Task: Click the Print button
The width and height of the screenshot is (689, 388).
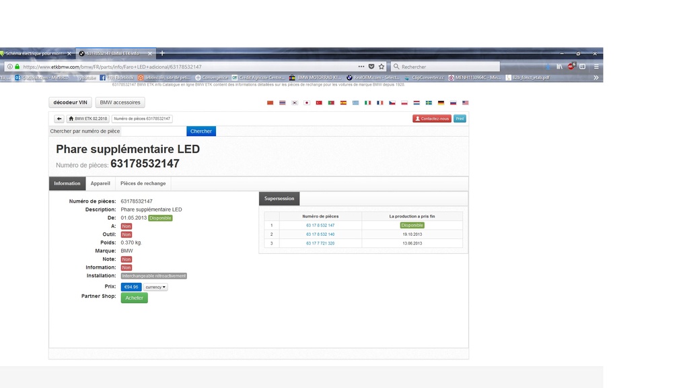Action: point(460,119)
